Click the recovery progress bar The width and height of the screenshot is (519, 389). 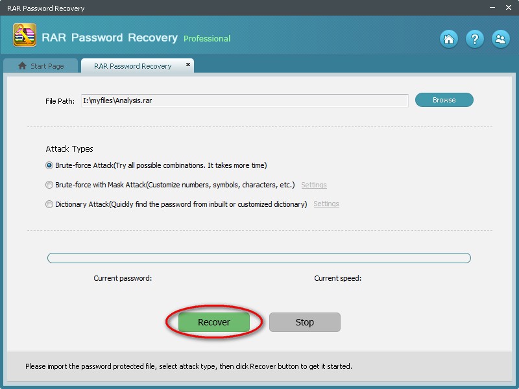pos(259,258)
